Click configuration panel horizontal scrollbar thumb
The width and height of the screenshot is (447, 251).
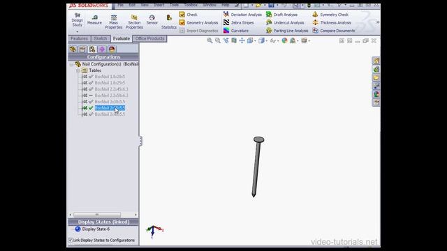pyautogui.click(x=97, y=215)
